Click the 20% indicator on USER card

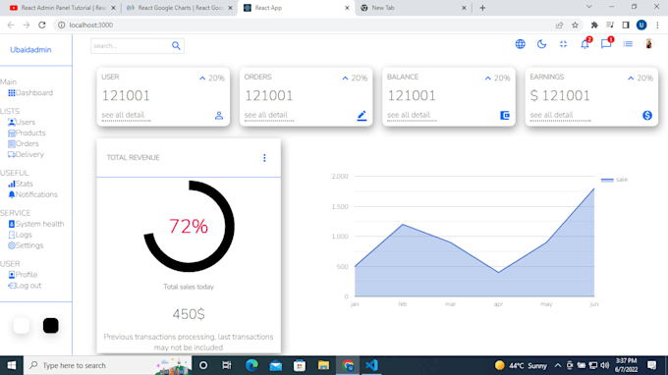click(212, 78)
